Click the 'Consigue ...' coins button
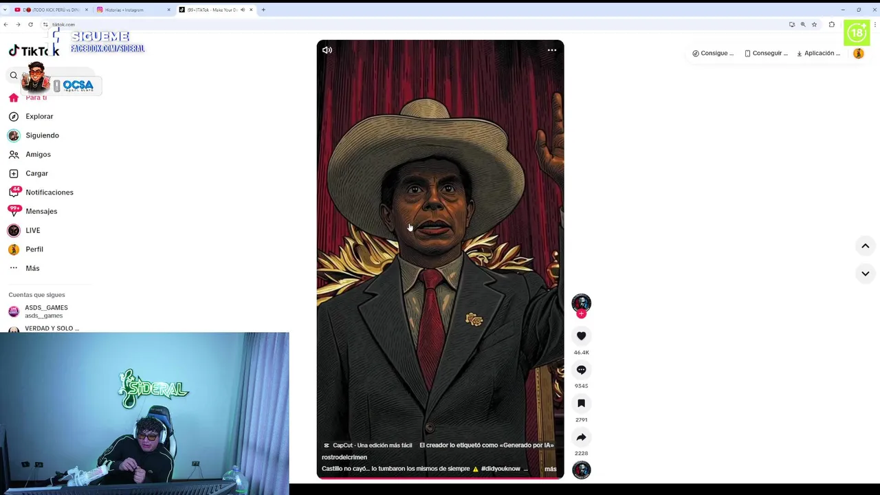 tap(713, 53)
